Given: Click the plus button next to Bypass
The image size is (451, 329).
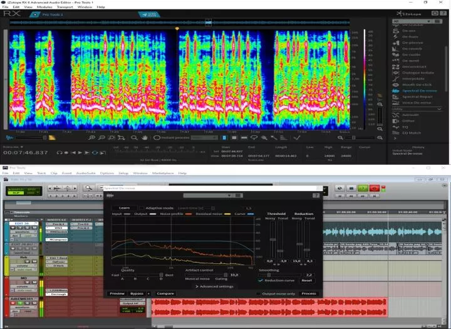Looking at the screenshot, I should click(x=148, y=294).
